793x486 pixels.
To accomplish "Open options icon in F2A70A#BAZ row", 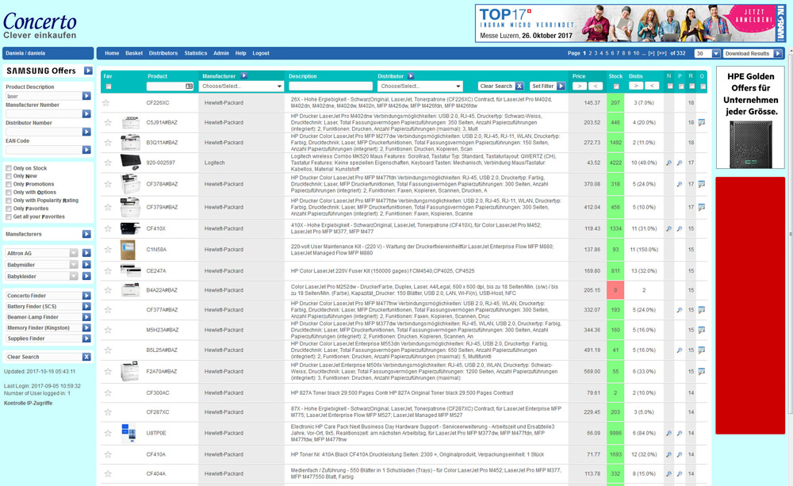I will tap(702, 371).
